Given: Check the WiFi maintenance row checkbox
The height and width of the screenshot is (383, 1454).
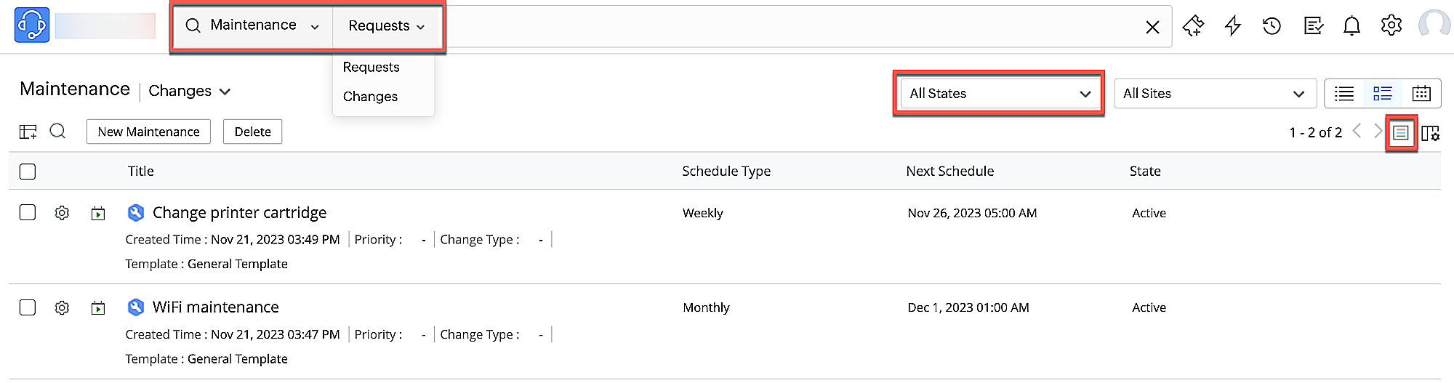Looking at the screenshot, I should [x=28, y=307].
